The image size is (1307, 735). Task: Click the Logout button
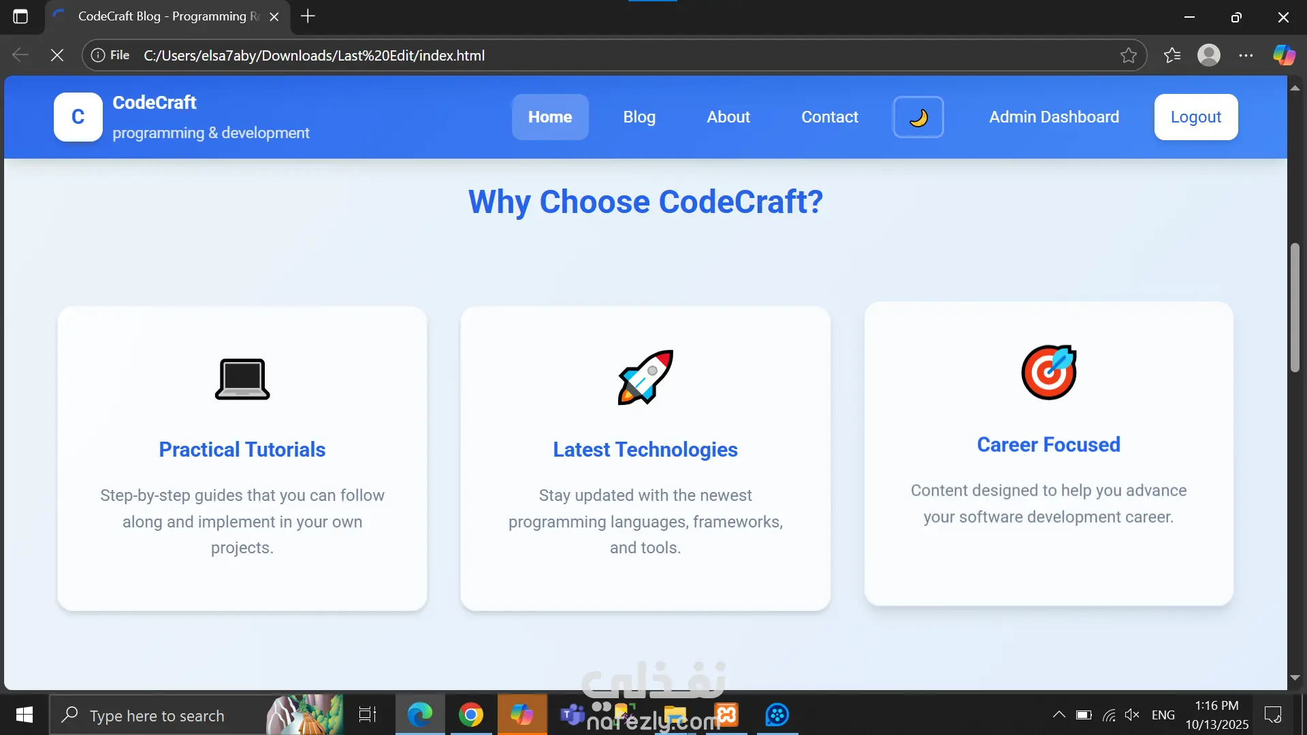pyautogui.click(x=1195, y=117)
